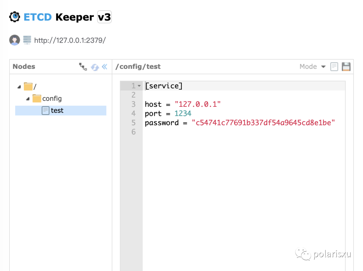Click the v3 version badge
The width and height of the screenshot is (363, 271).
pos(105,17)
